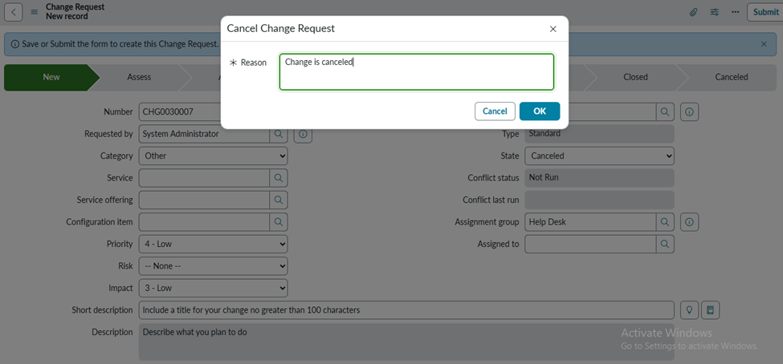Image resolution: width=783 pixels, height=364 pixels.
Task: Click the lookup icon beside Requested by
Action: (278, 134)
